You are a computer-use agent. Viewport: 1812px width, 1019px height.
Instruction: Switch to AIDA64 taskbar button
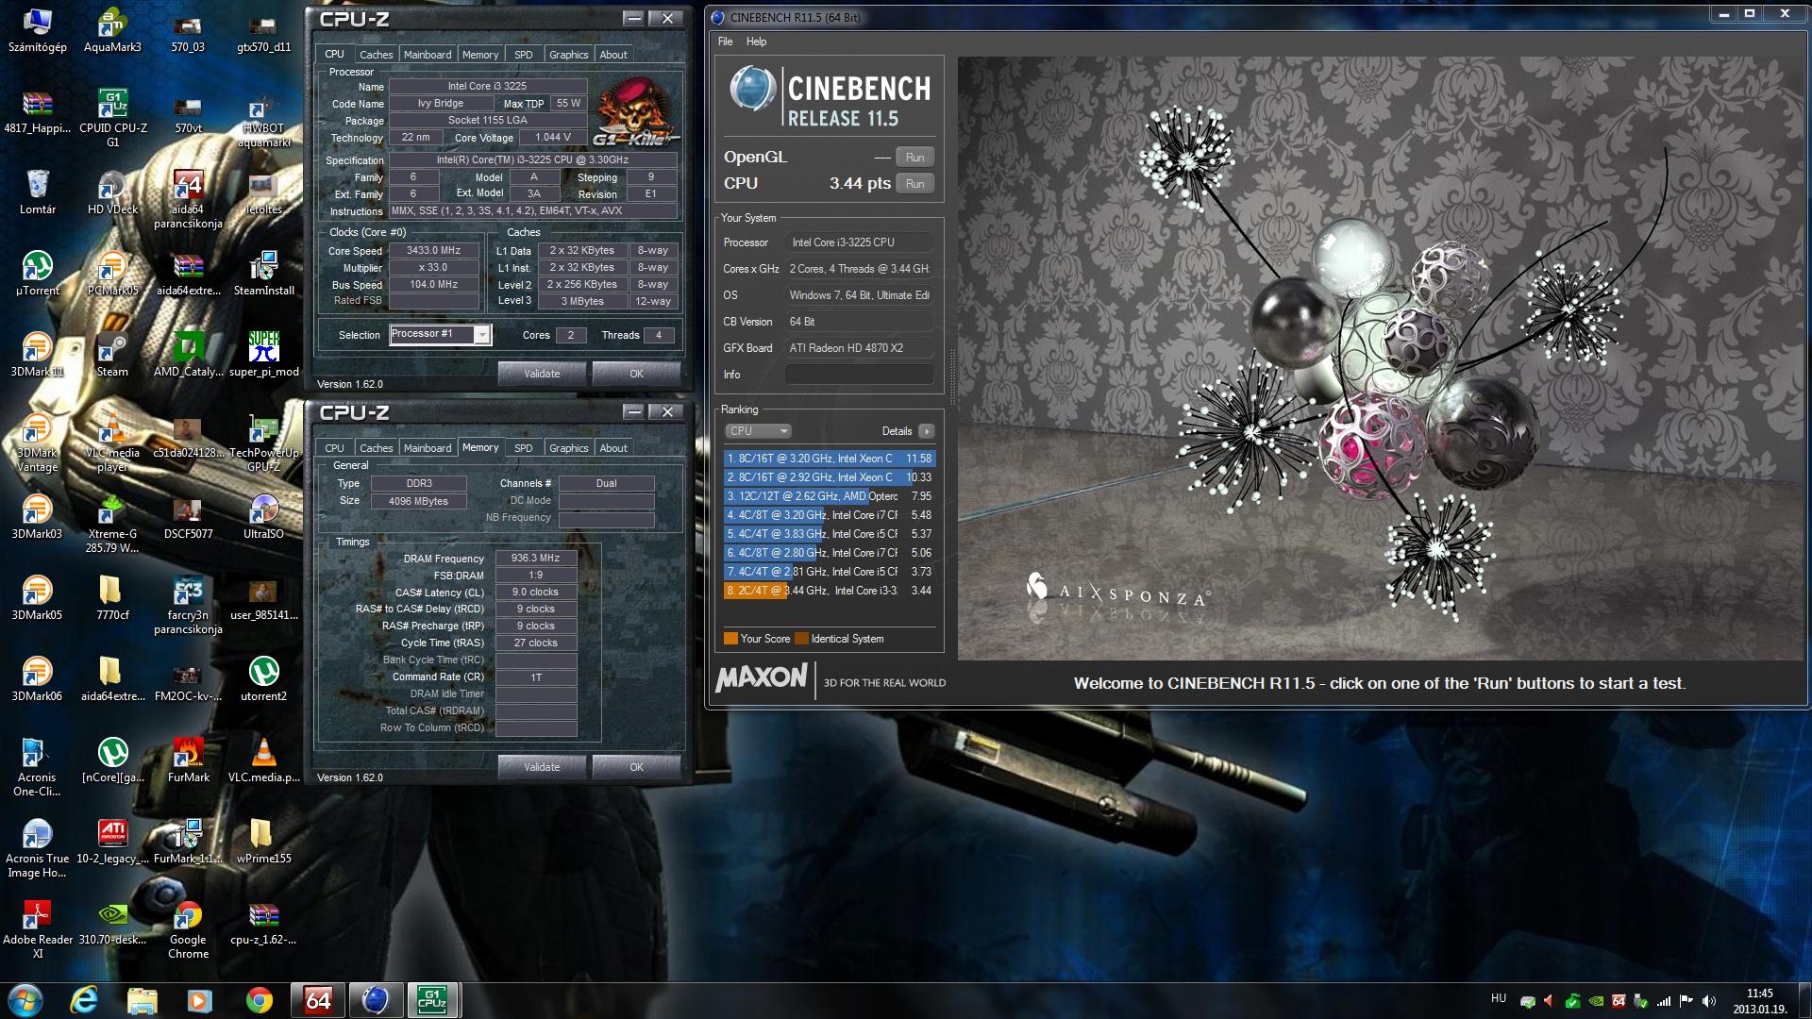click(x=318, y=1000)
